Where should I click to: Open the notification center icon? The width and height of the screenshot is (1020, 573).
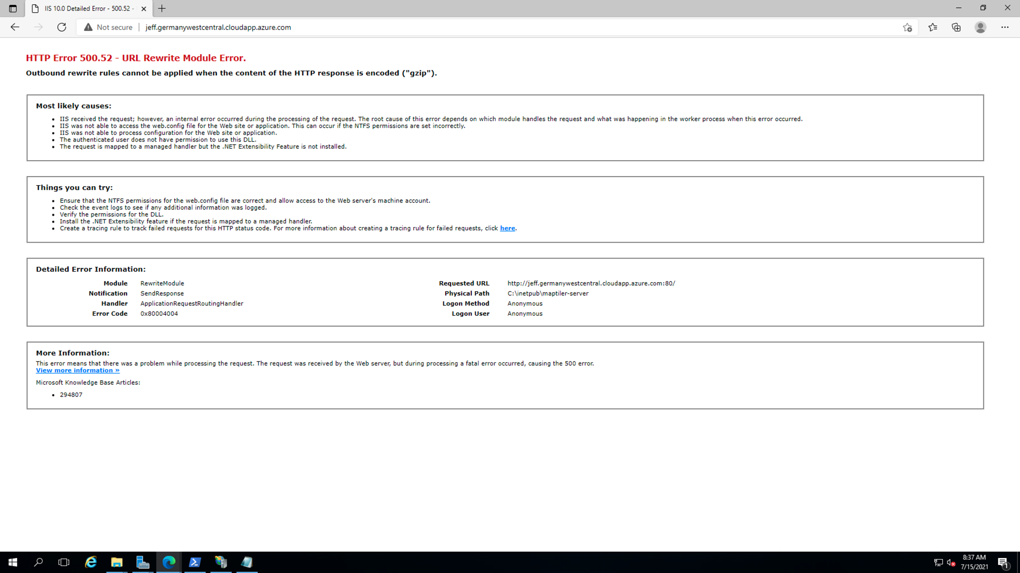point(1003,562)
